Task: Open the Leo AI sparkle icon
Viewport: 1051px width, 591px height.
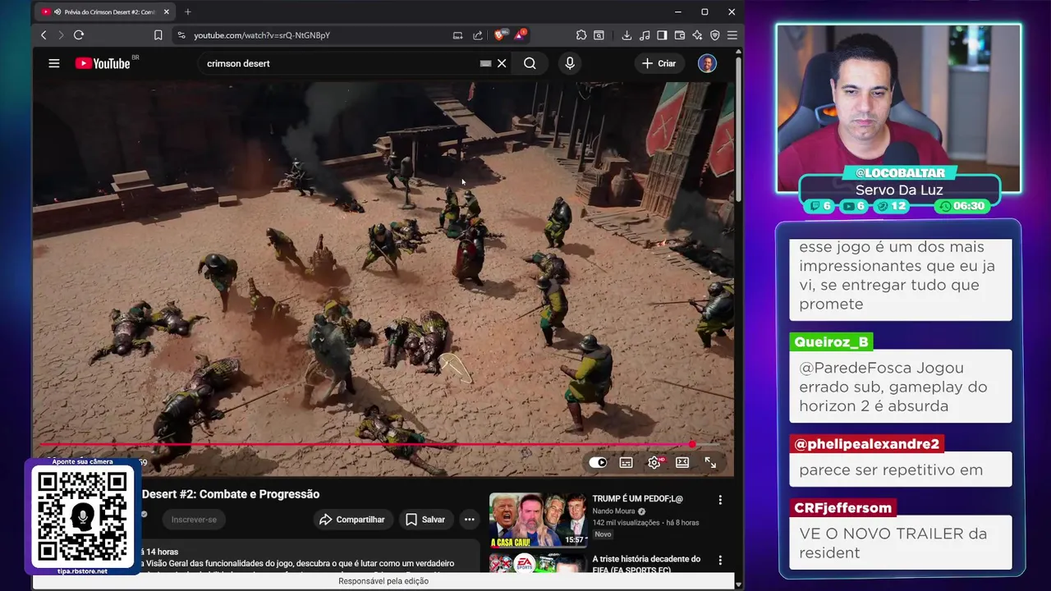Action: [697, 35]
